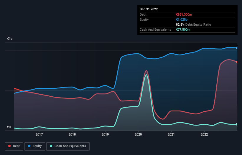Select the 2019 x-axis label
The height and width of the screenshot is (155, 242).
(x=105, y=134)
